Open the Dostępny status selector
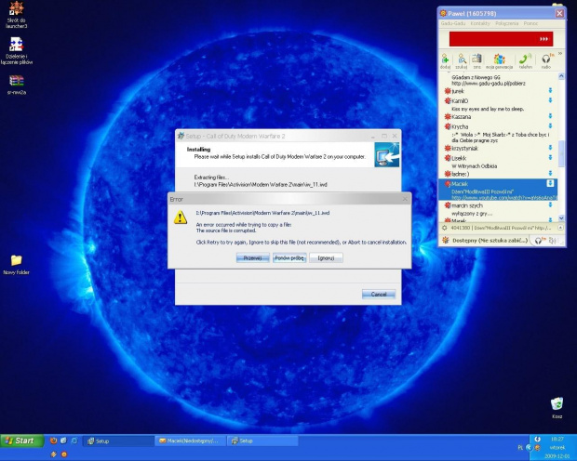Image resolution: width=577 pixels, height=461 pixels. pyautogui.click(x=490, y=241)
